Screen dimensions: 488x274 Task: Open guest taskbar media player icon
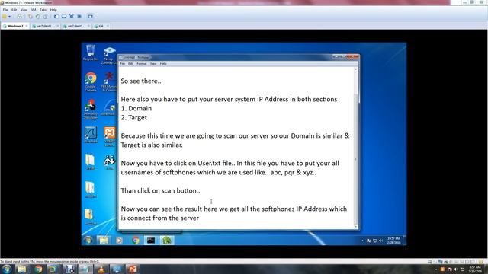119,241
